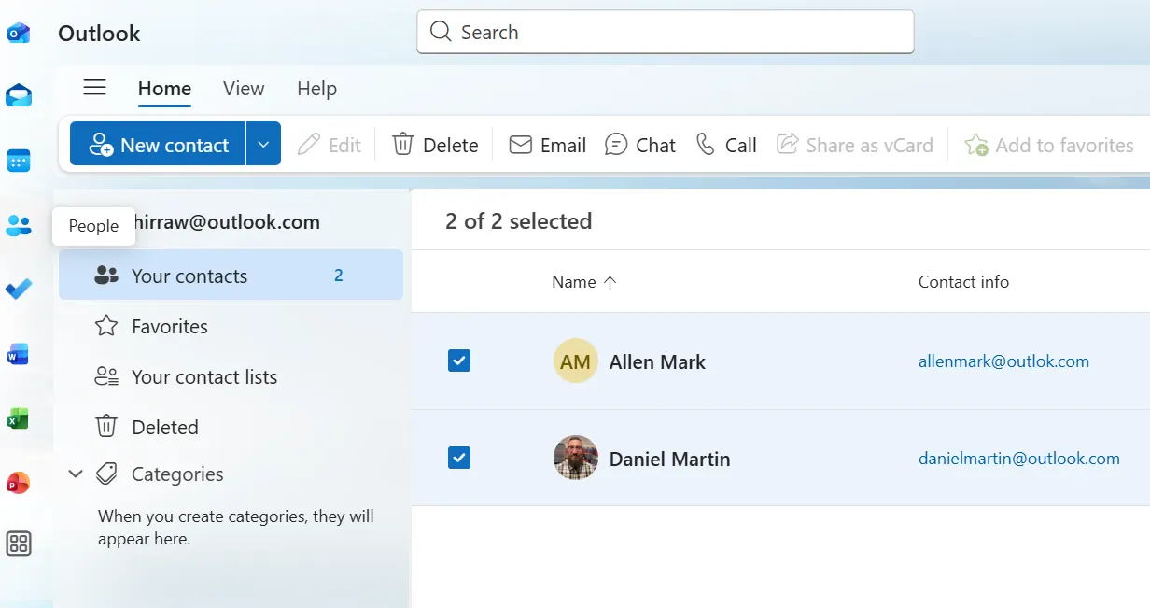Switch to the View tab
Viewport: 1150px width, 608px height.
(x=244, y=89)
